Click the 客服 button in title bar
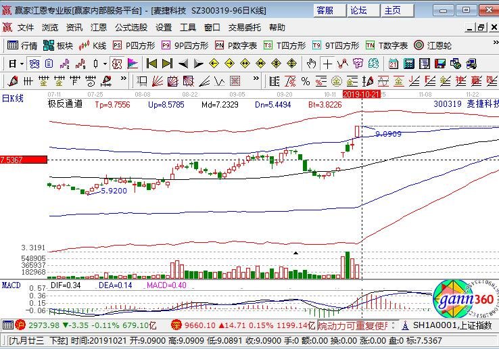499x349 pixels. click(x=329, y=11)
